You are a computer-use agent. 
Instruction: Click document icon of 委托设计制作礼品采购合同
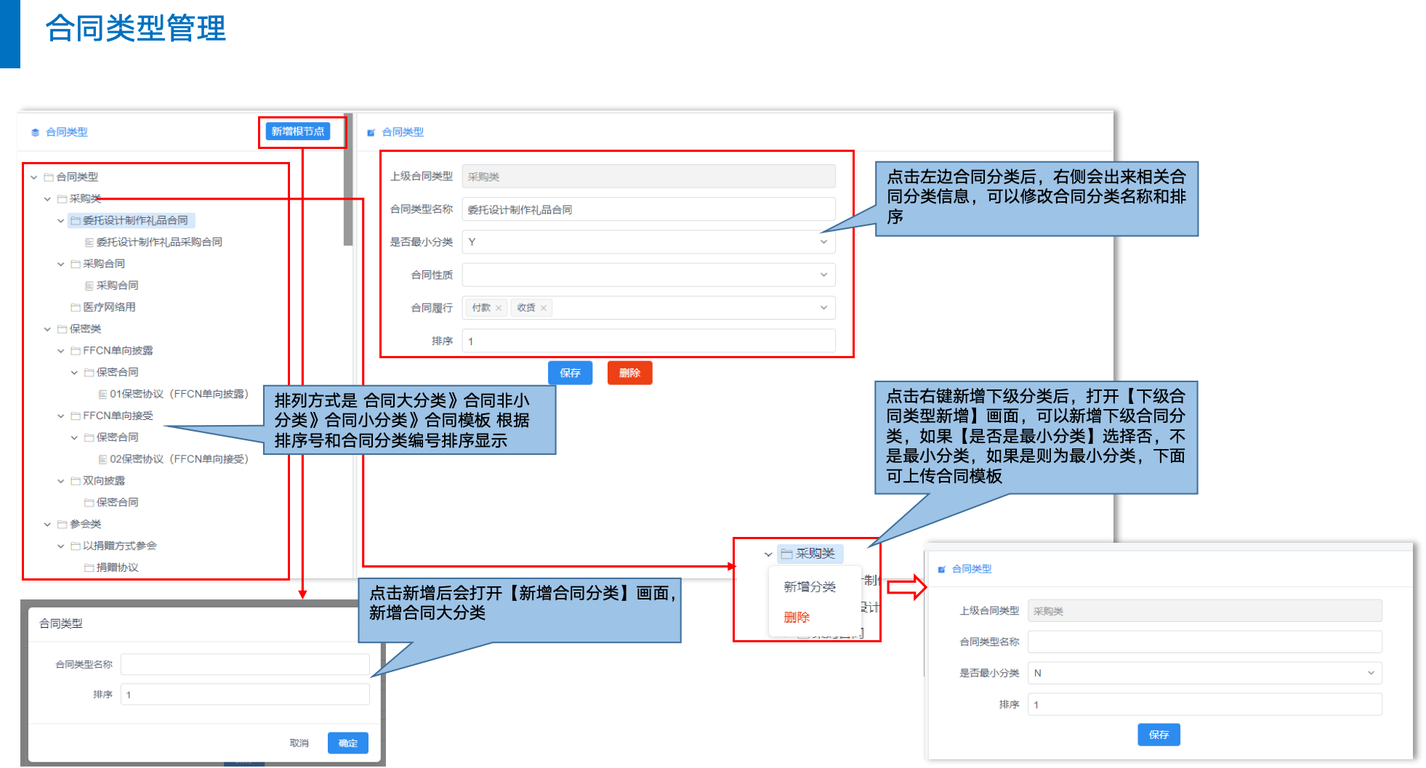pos(89,243)
